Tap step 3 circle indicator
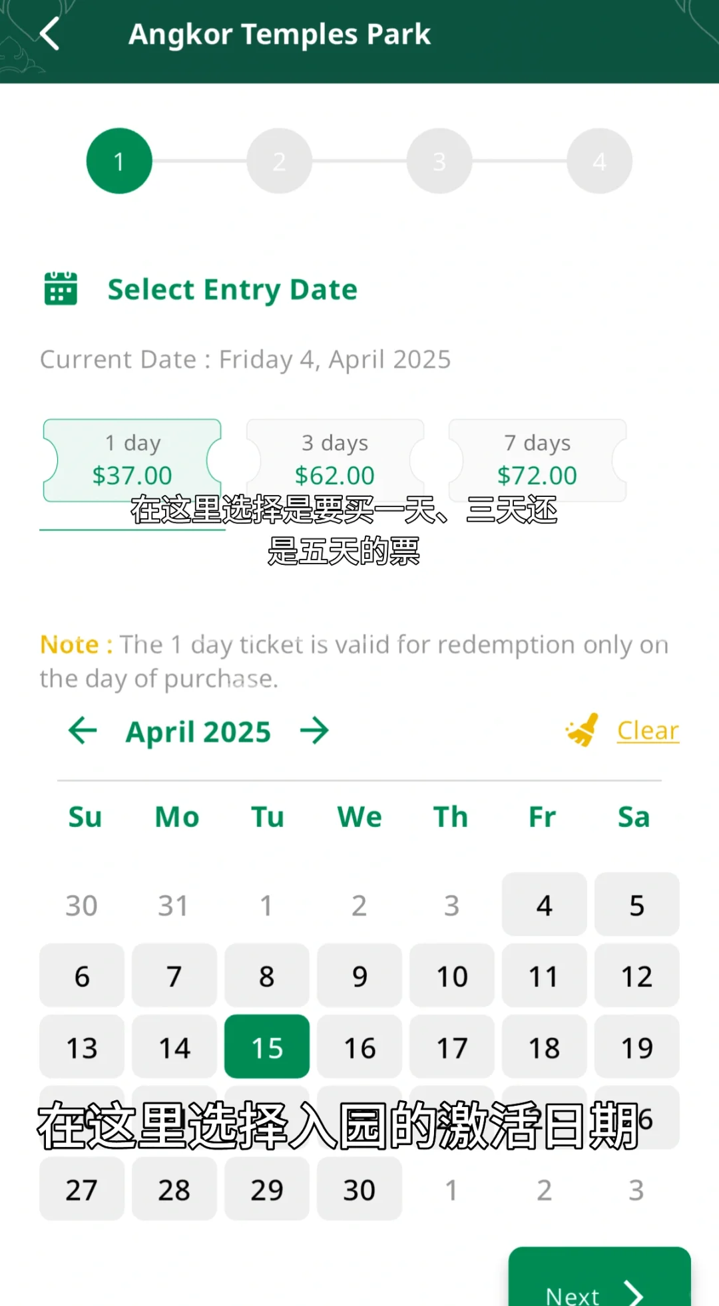Viewport: 719px width, 1306px height. point(439,161)
